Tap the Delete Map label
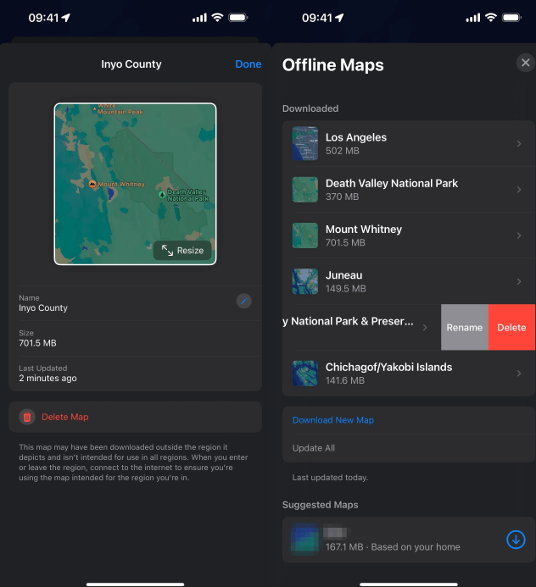Viewport: 536px width, 587px height. point(65,417)
